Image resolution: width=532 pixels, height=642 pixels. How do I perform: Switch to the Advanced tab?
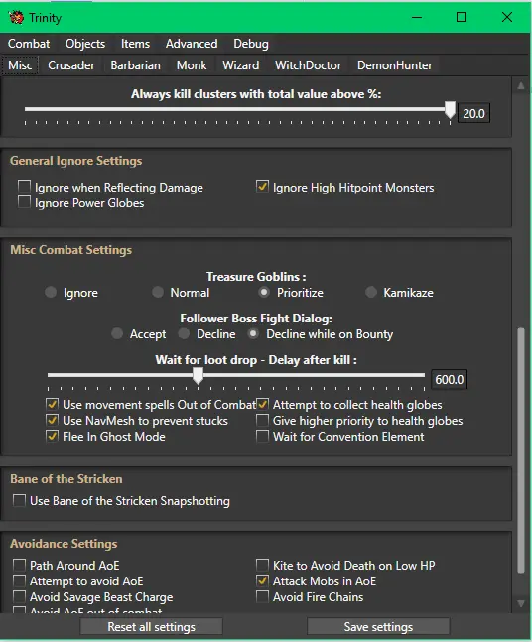(192, 44)
